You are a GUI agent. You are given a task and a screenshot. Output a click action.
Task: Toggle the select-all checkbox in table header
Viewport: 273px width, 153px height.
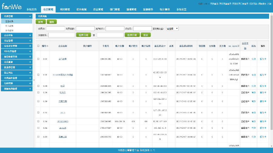38,46
